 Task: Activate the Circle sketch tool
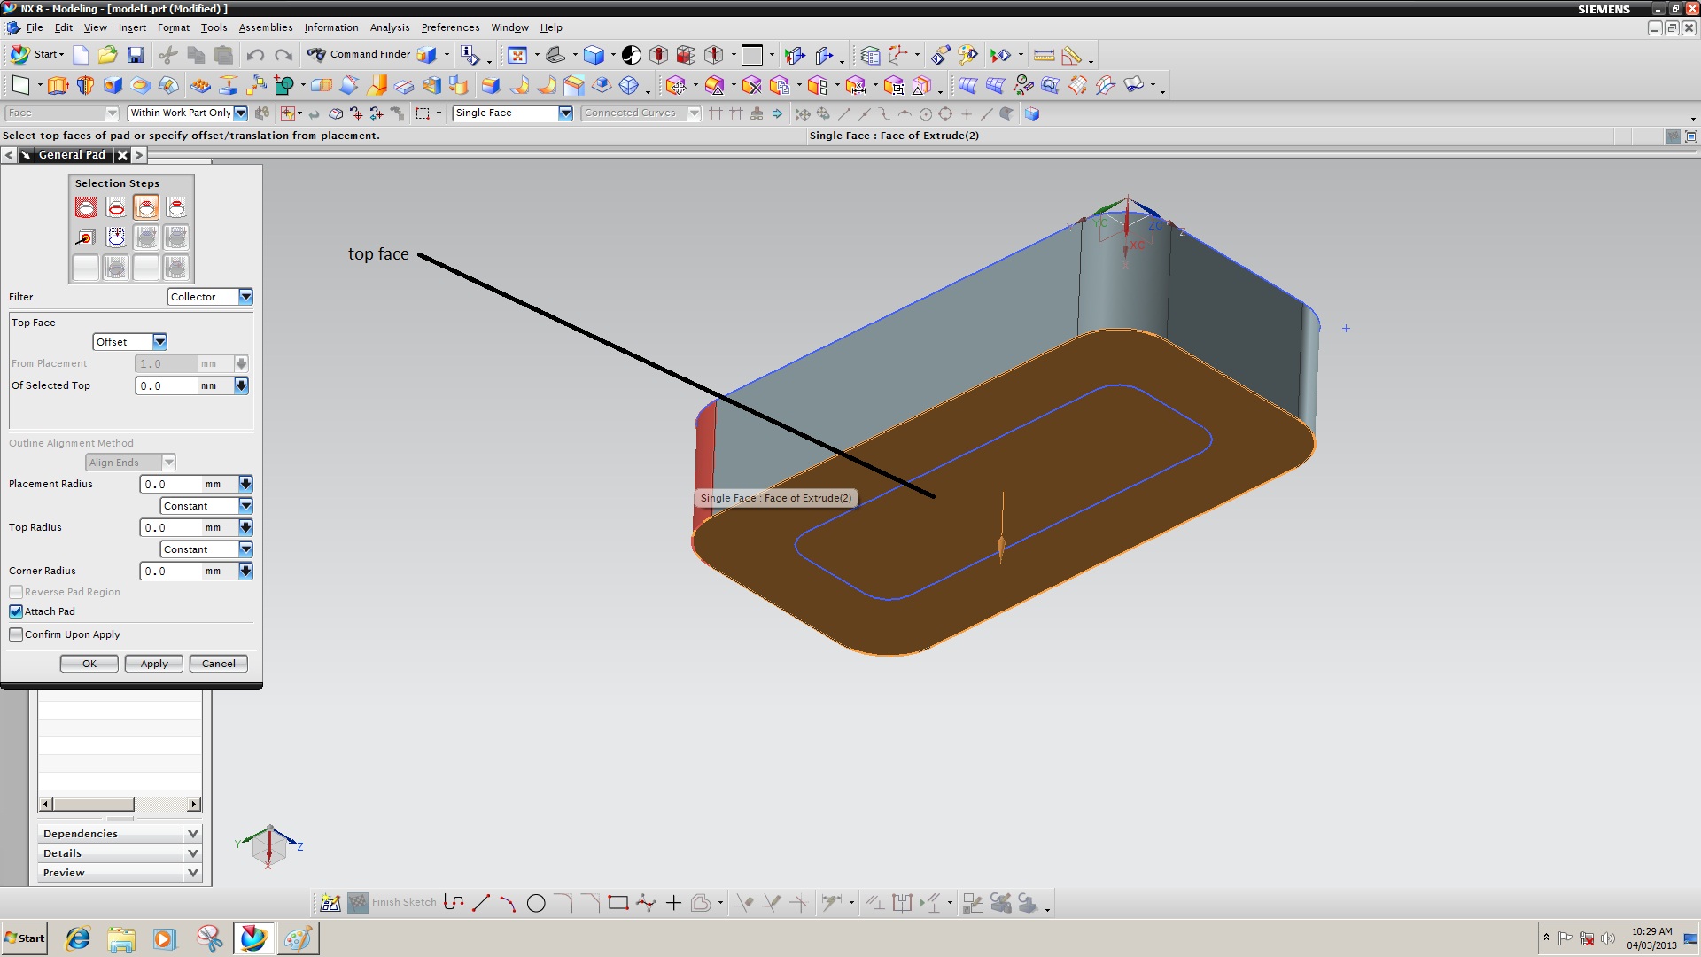point(536,902)
